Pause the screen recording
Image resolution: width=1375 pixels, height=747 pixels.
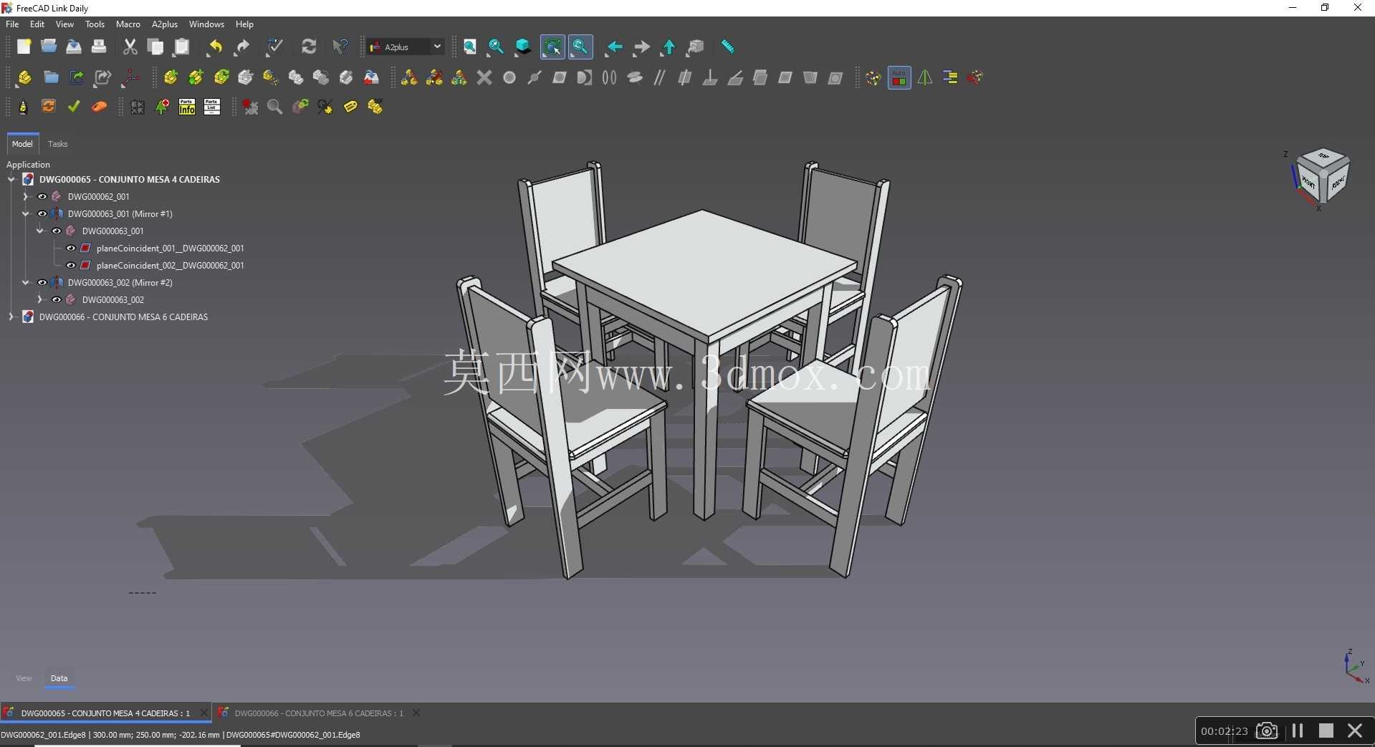point(1298,731)
